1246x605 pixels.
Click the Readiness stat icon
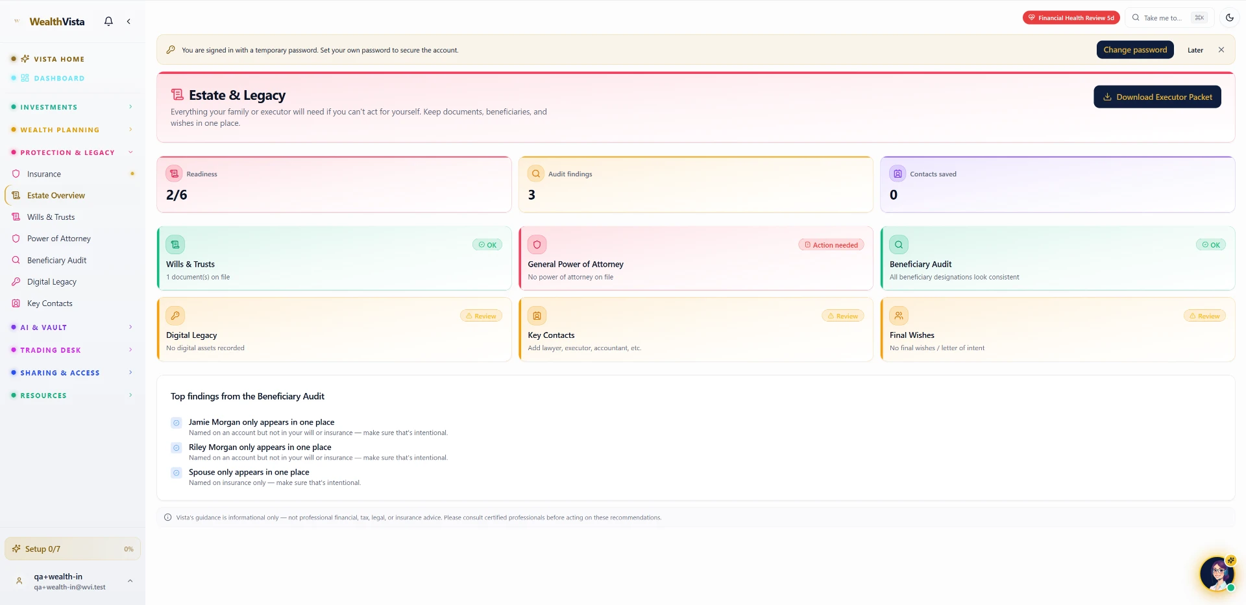[174, 174]
